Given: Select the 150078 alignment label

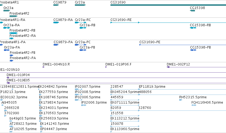Looking at the screenshot, I should coord(117,124).
